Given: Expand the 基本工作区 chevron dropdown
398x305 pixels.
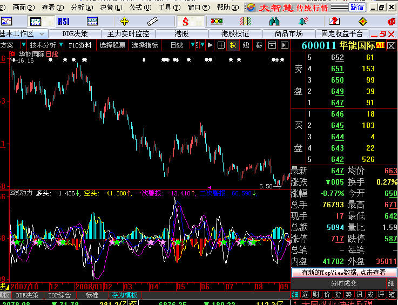Looking at the screenshot, I should (x=42, y=34).
